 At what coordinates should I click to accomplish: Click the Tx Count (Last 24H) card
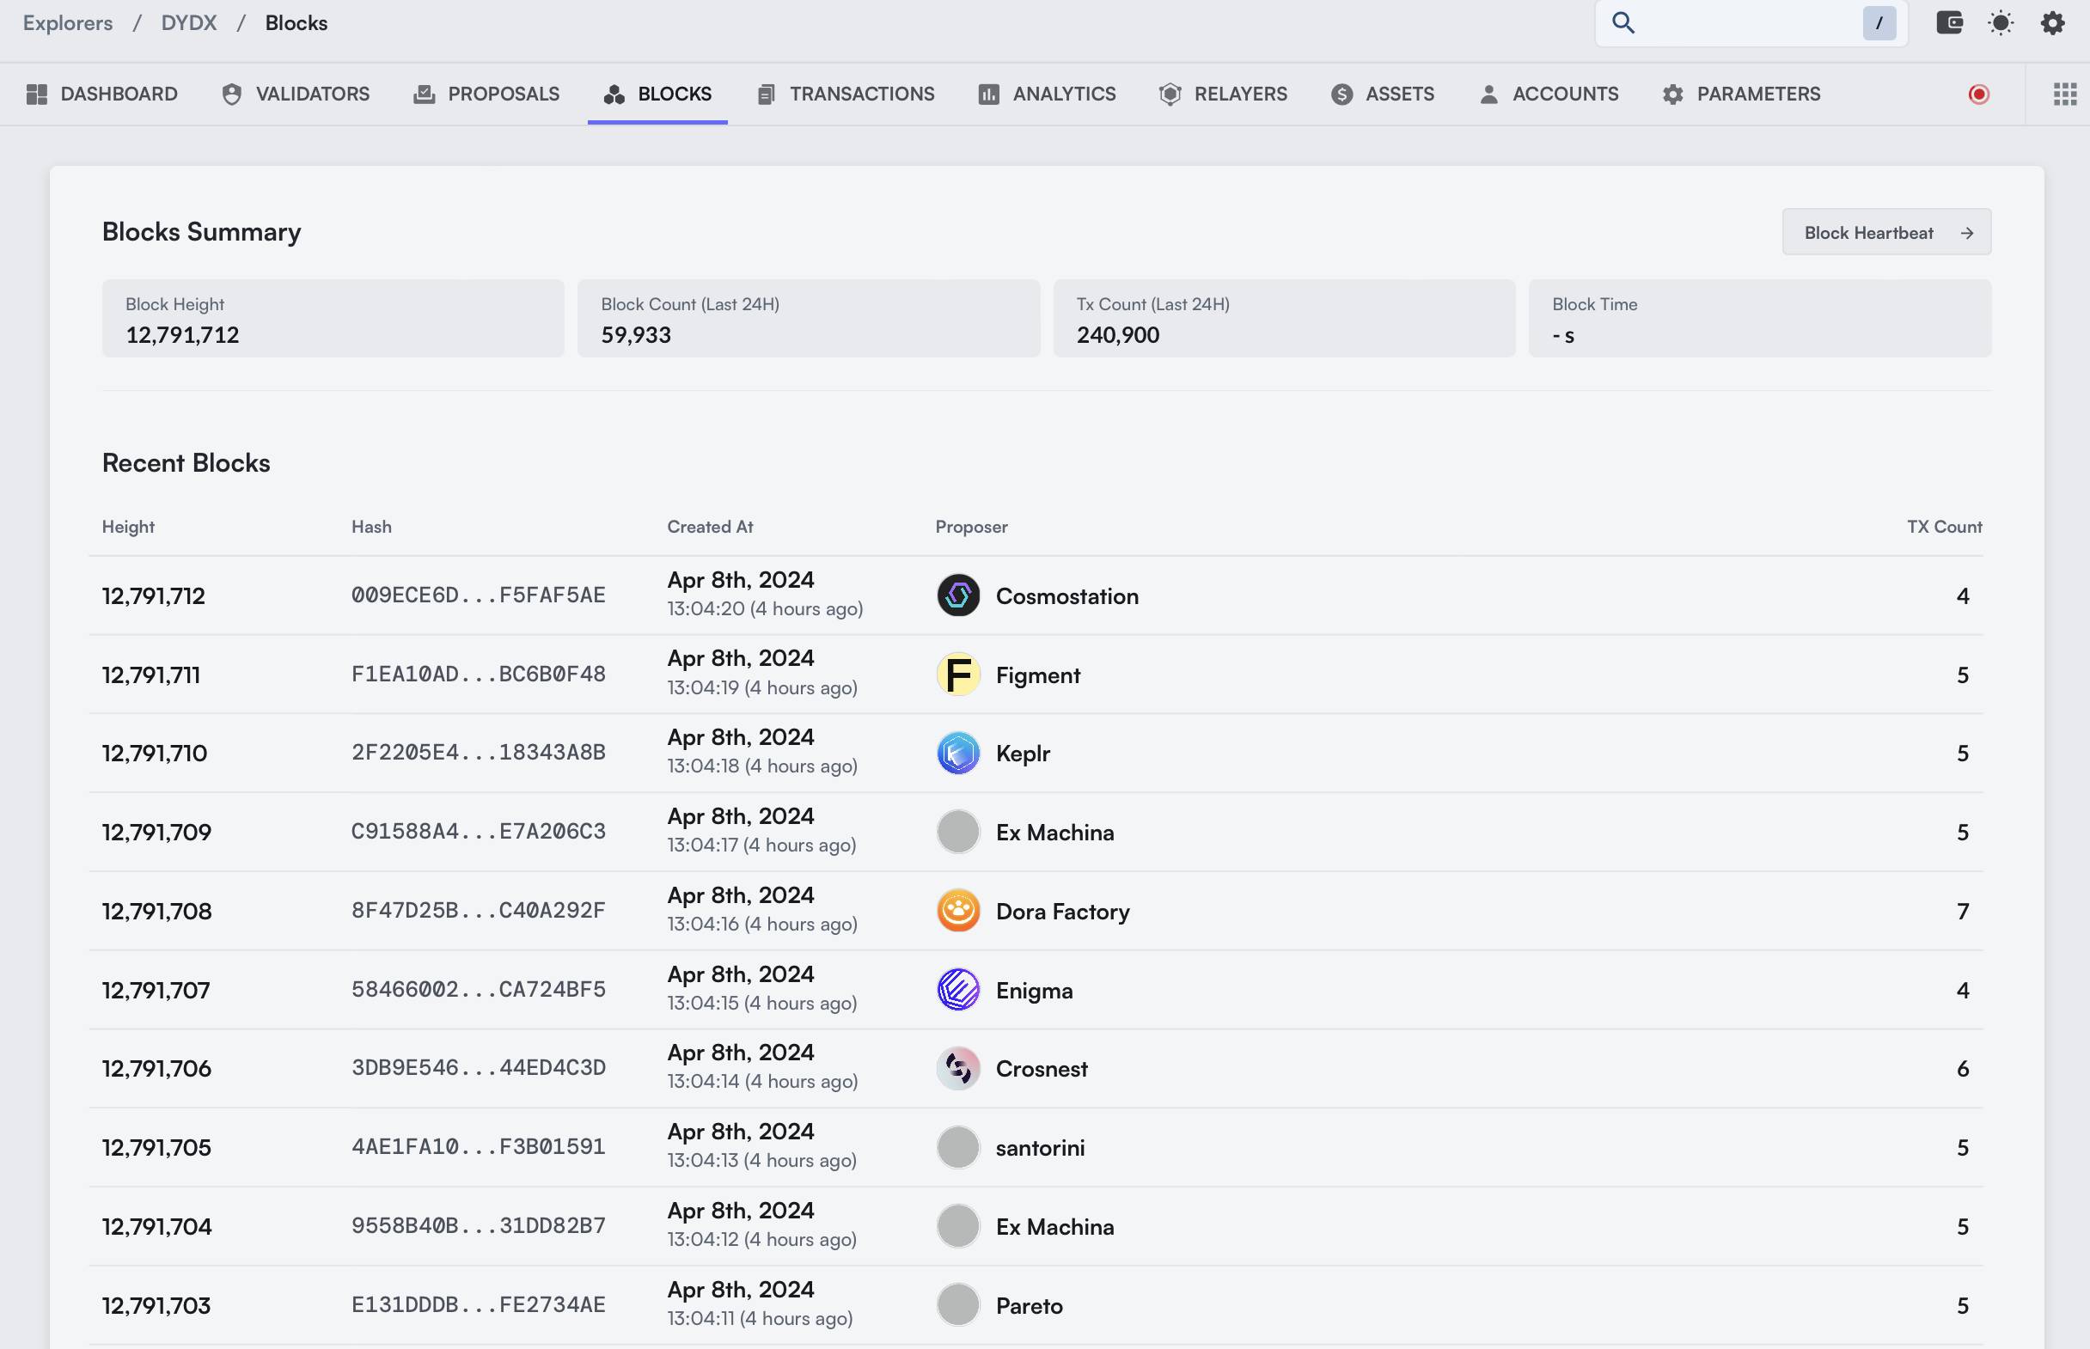(x=1284, y=318)
